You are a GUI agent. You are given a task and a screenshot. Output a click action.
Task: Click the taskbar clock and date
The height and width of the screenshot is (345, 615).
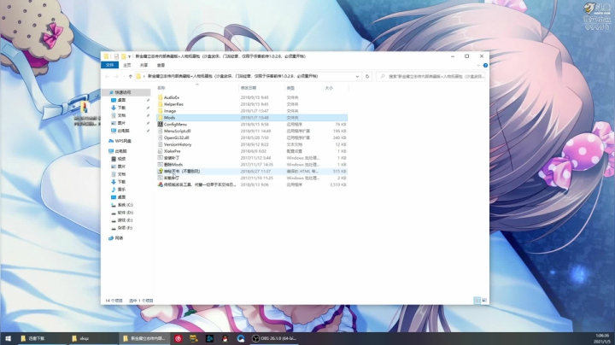(x=602, y=339)
